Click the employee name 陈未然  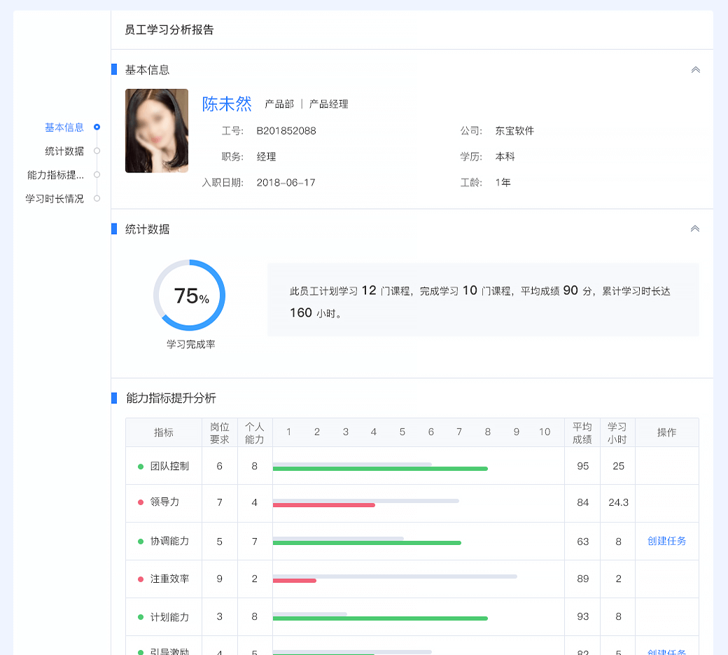pos(227,104)
